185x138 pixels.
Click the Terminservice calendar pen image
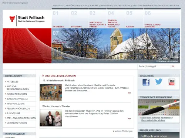point(159,107)
